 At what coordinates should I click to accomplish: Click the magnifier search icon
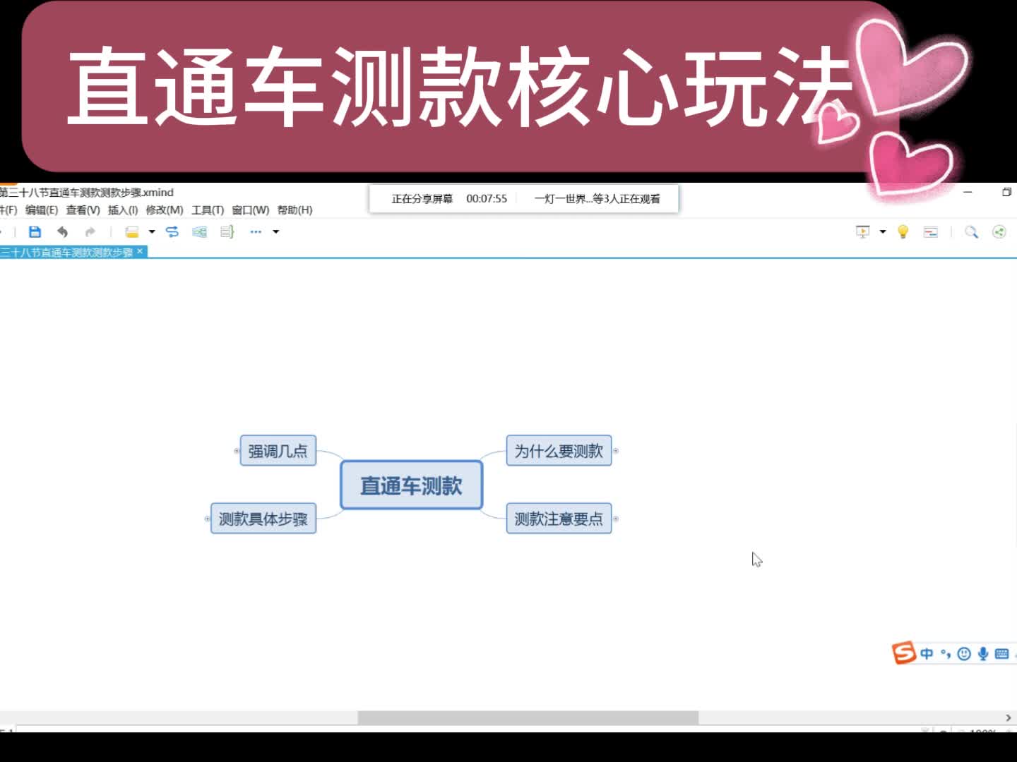click(972, 232)
